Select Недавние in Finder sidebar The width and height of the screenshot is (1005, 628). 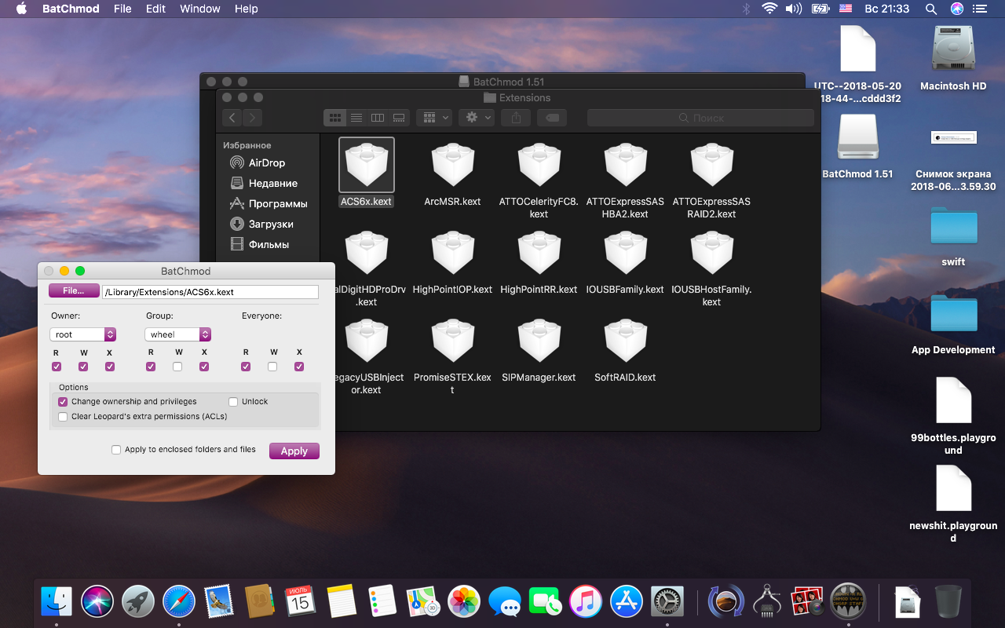[x=264, y=183]
